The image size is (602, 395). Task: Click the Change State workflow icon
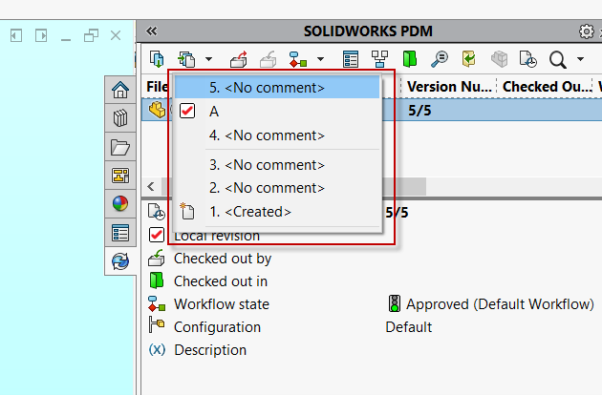pos(298,59)
